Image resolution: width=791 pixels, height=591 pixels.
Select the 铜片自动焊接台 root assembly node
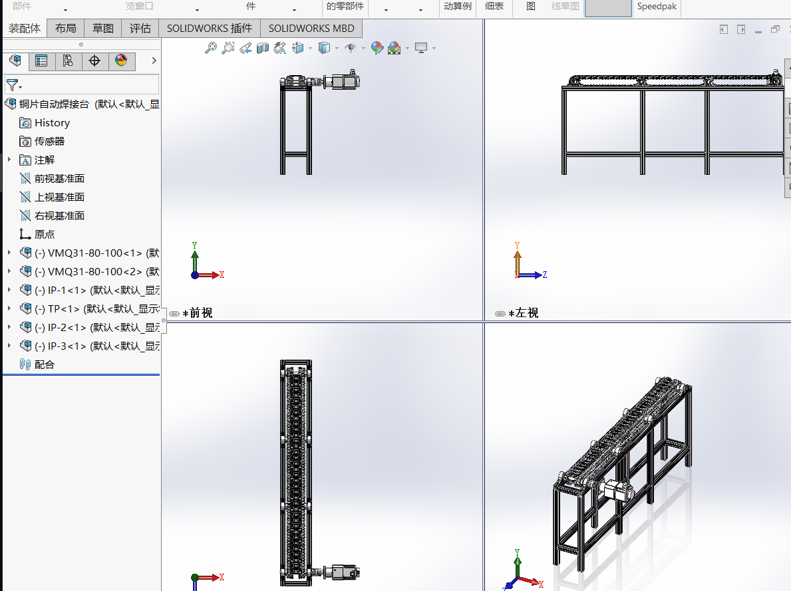(x=82, y=104)
